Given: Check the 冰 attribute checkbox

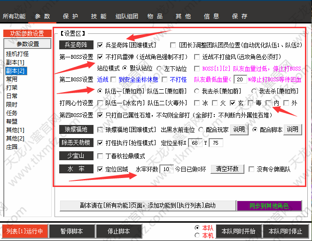Looking at the screenshot, I should [x=197, y=103].
